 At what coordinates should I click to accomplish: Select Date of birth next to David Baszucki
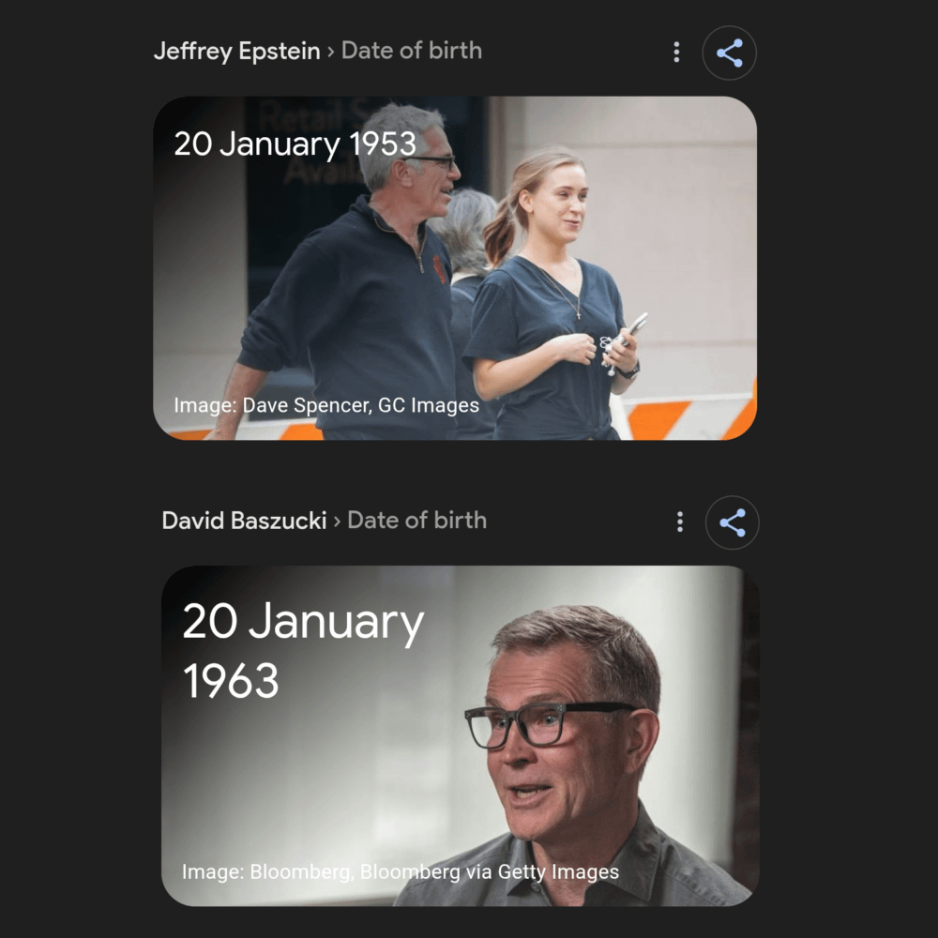(417, 521)
